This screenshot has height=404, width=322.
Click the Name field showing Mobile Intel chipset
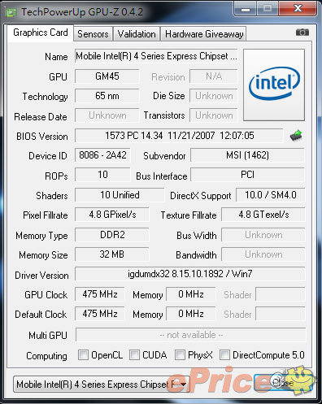click(x=156, y=56)
